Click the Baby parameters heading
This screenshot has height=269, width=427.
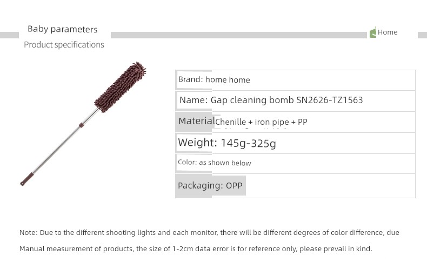62,29
